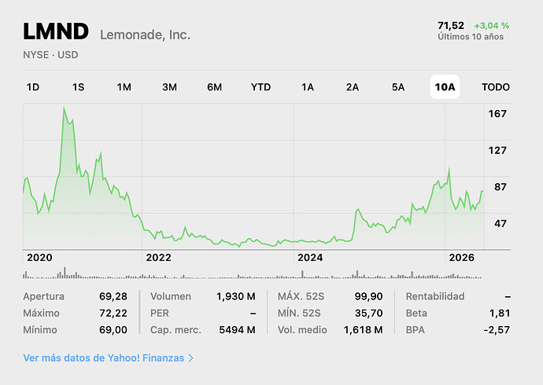The width and height of the screenshot is (543, 385).
Task: Click the 2020 x-axis label
Action: 39,258
